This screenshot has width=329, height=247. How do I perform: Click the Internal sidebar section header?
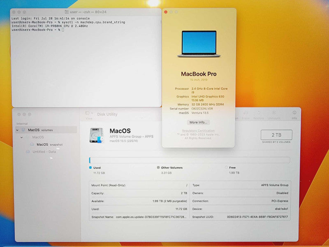pos(22,124)
